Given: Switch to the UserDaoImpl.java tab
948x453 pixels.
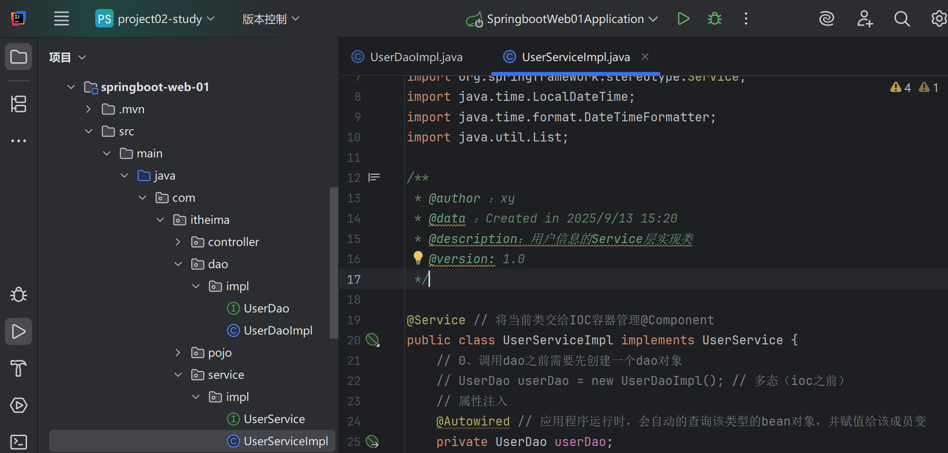Looking at the screenshot, I should point(416,57).
